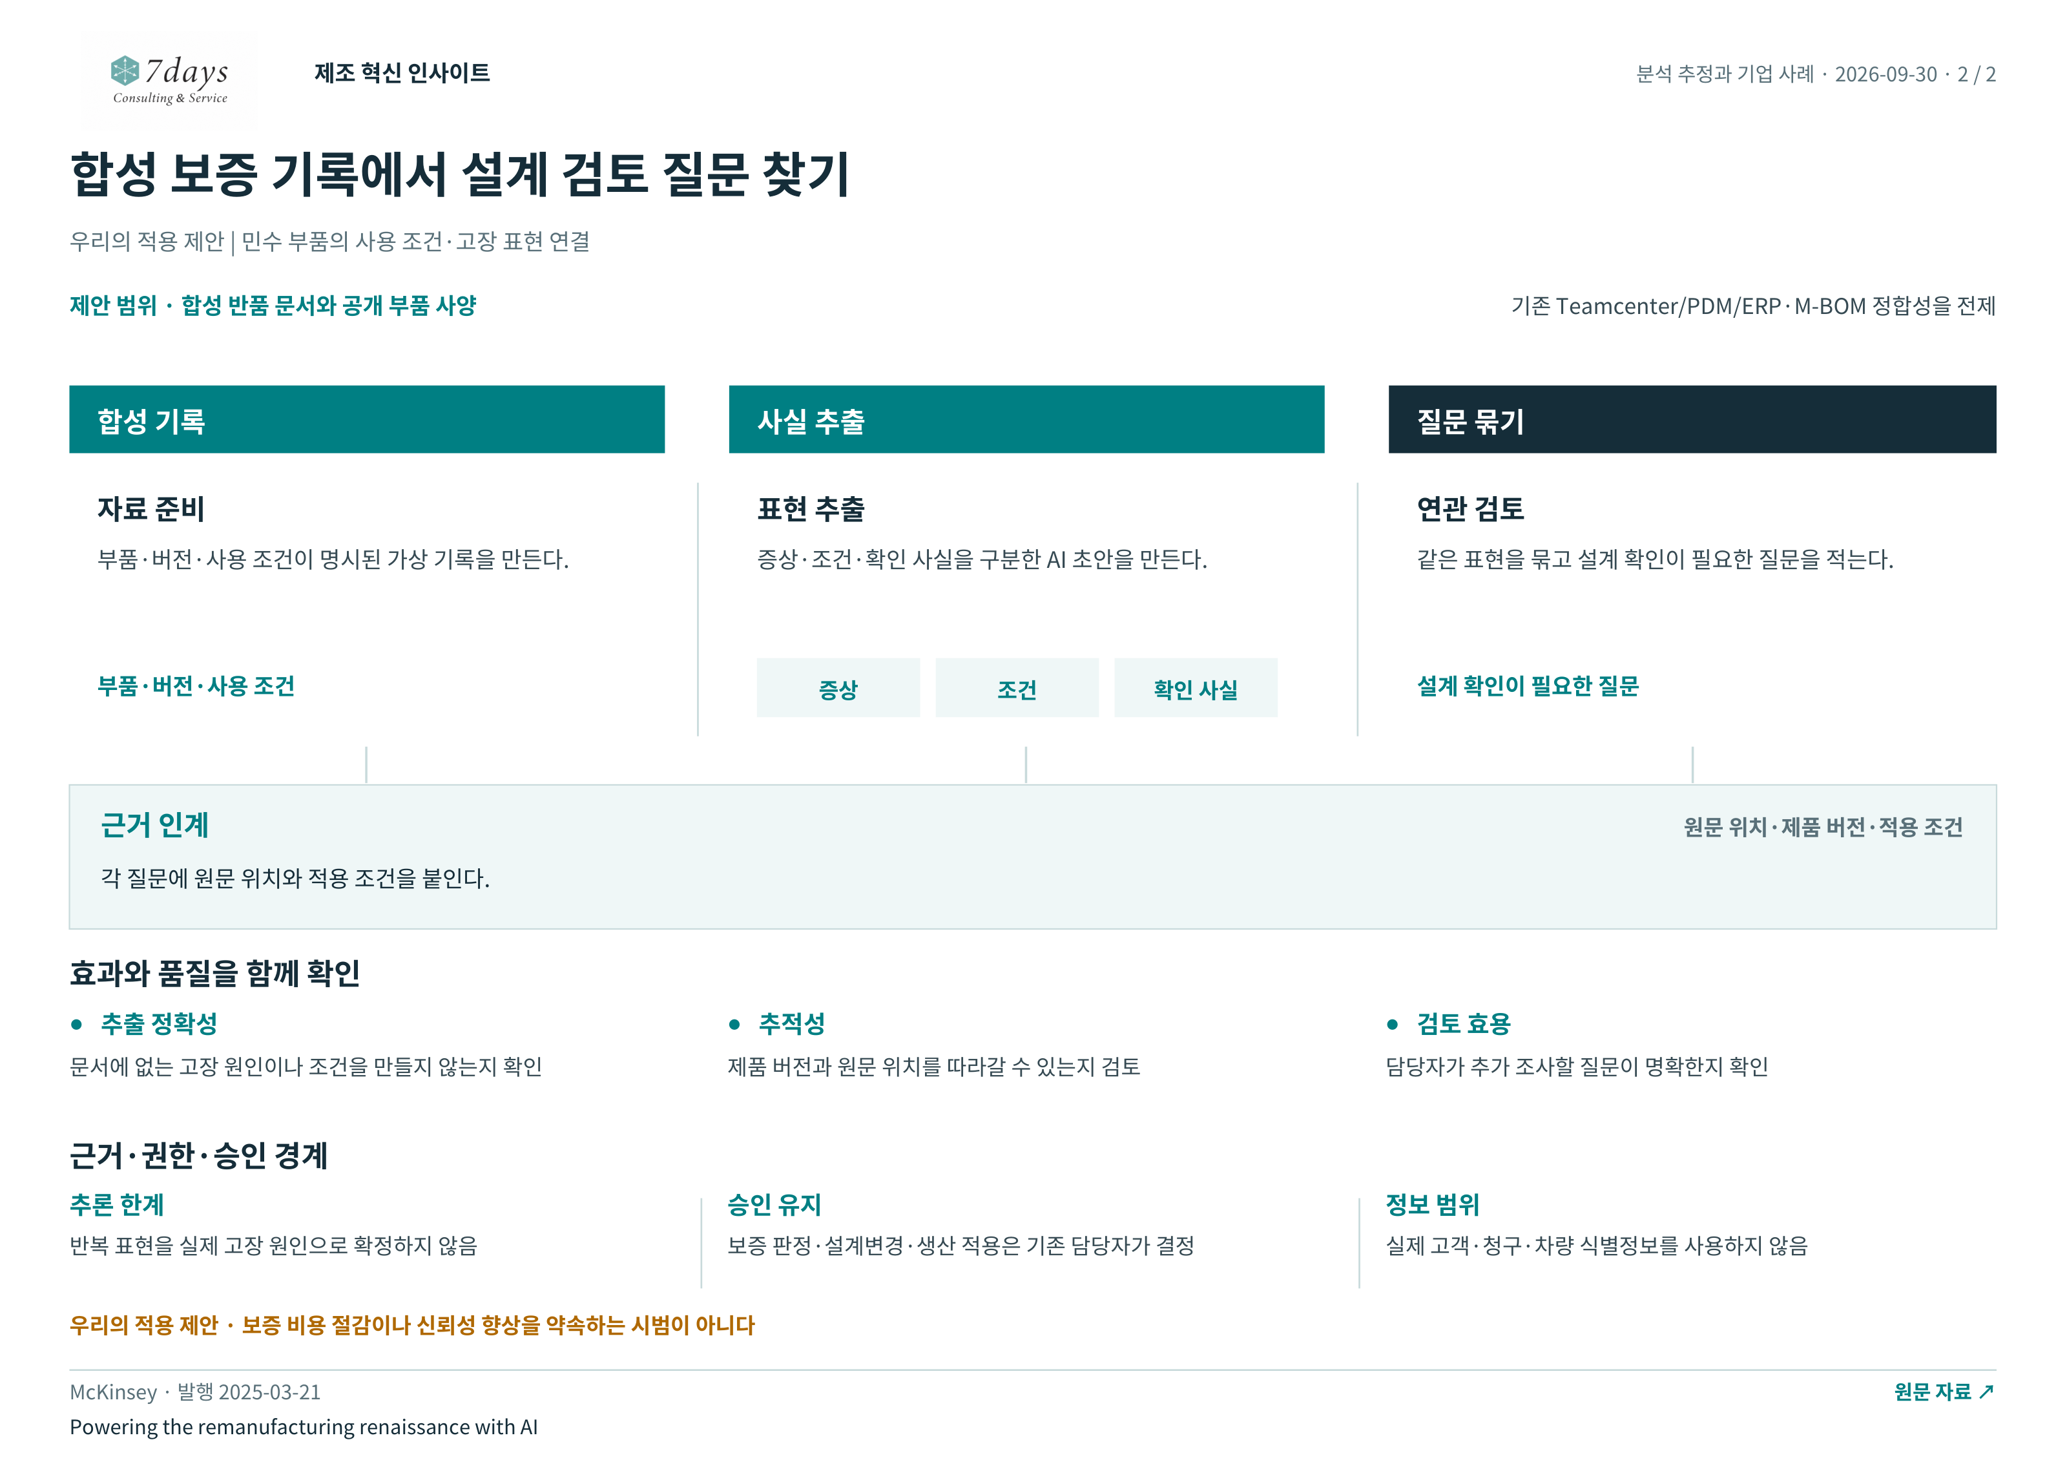Click the 효과와 품질을 함께 확인 section heading
Viewport: 2067px width, 1462px height.
pos(215,973)
